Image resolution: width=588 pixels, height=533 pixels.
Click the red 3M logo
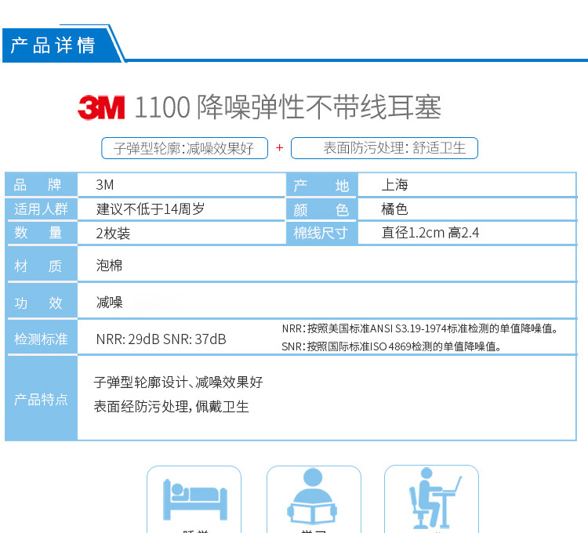click(x=101, y=107)
